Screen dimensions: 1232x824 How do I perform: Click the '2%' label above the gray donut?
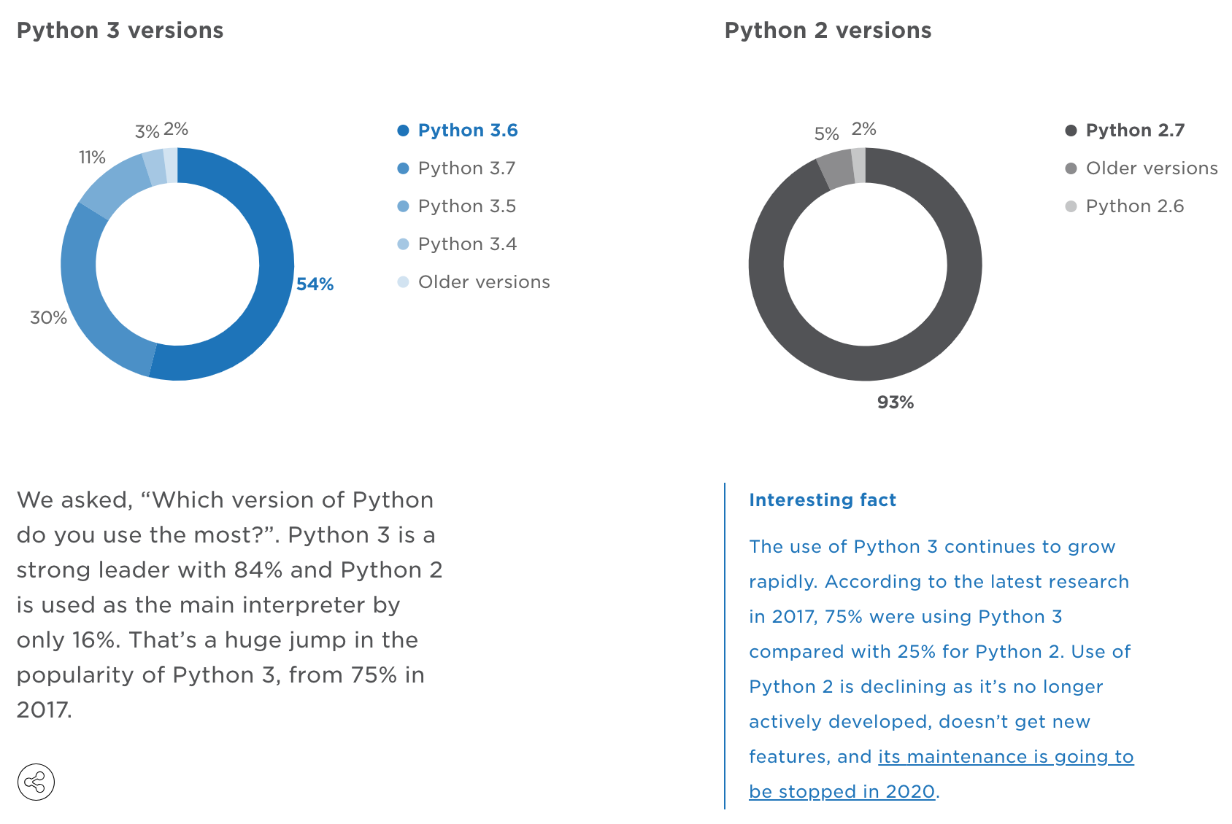pos(864,129)
